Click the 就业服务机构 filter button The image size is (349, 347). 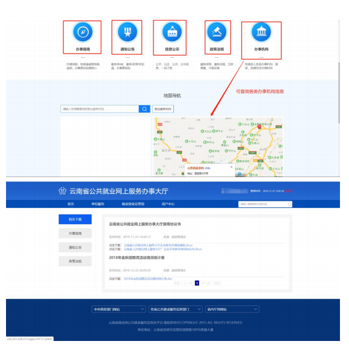163,109
